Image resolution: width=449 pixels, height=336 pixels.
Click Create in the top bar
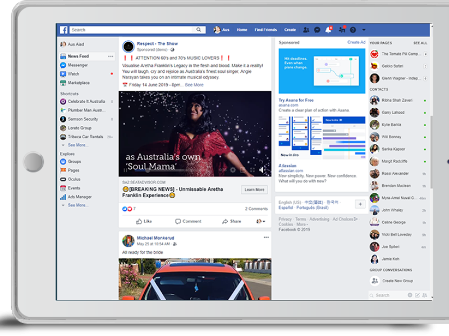pos(290,30)
